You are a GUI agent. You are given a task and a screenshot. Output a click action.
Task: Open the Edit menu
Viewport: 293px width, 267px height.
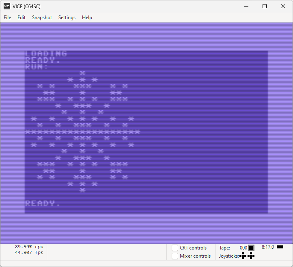pyautogui.click(x=22, y=18)
